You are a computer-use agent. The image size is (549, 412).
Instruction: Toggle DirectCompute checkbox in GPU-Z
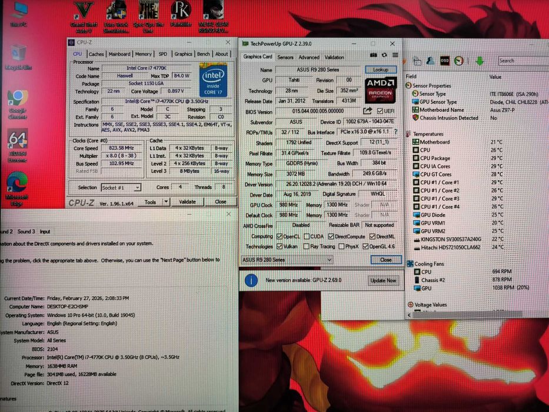point(331,237)
